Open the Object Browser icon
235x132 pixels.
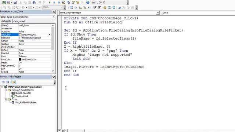(x=78, y=3)
